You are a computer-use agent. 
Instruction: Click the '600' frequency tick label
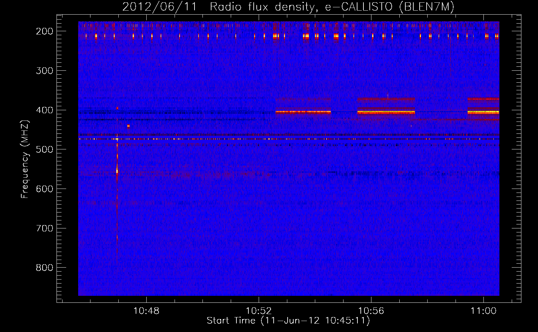pyautogui.click(x=45, y=189)
